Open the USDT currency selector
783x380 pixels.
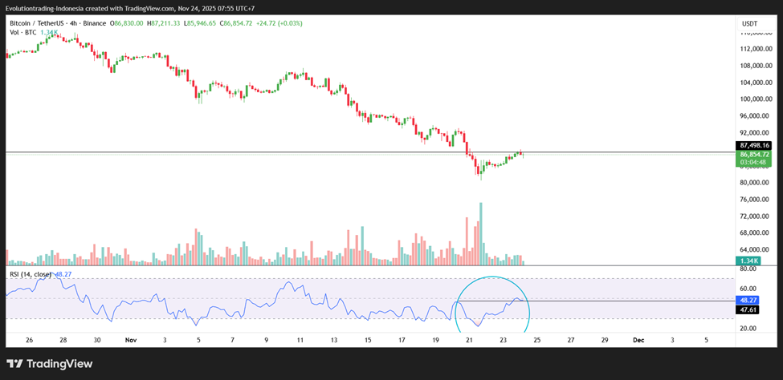point(749,24)
